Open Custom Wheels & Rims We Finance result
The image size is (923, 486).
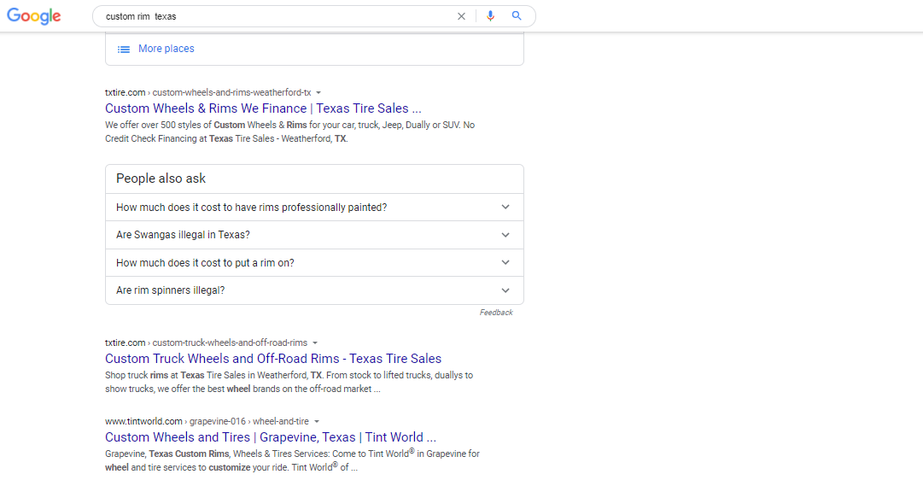263,108
